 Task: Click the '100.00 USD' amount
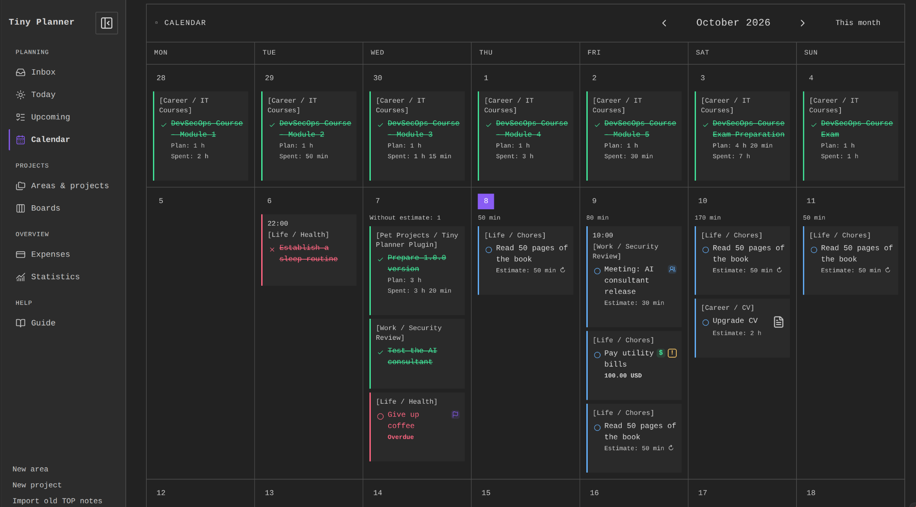(x=623, y=376)
